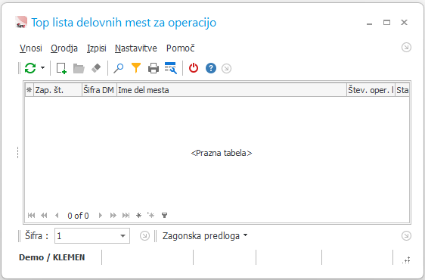This screenshot has height=280, width=425.
Task: Open the Vnosi menu
Action: pyautogui.click(x=31, y=48)
